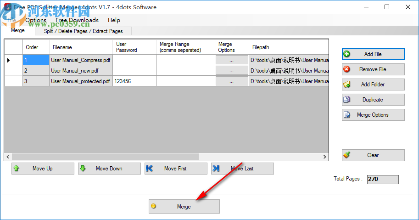
Task: Click the Merge Options column header
Action: point(232,47)
